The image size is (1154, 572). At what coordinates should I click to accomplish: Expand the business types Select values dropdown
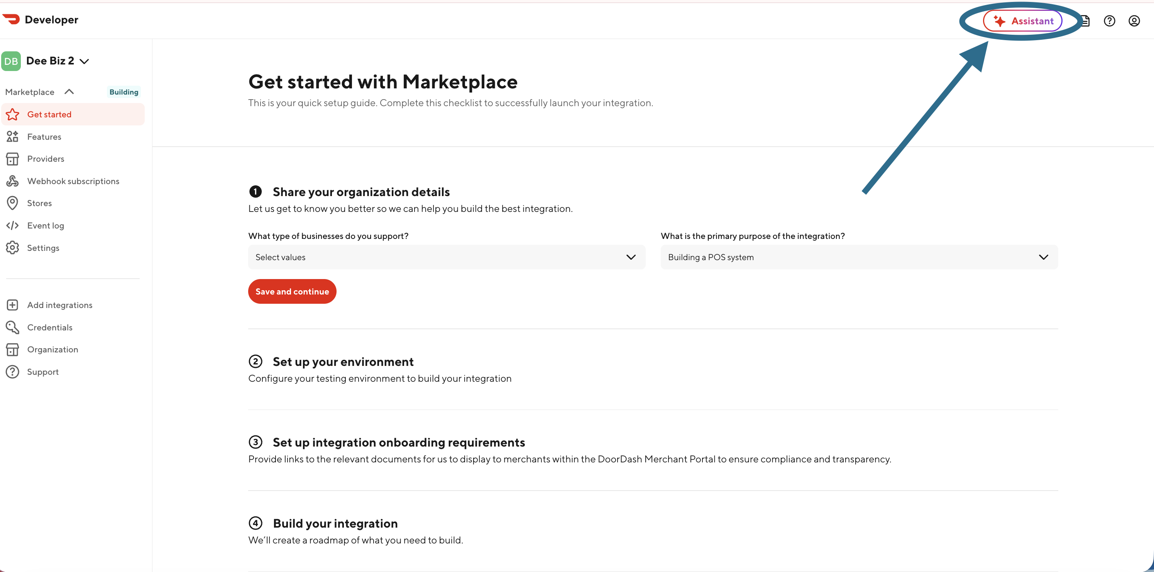(x=446, y=257)
